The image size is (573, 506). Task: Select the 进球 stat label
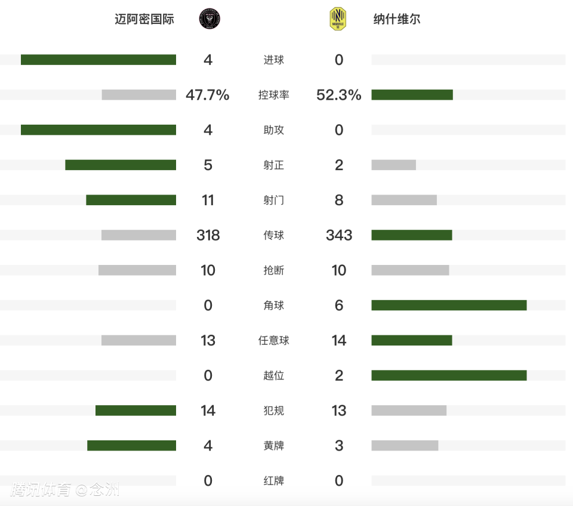tap(274, 60)
